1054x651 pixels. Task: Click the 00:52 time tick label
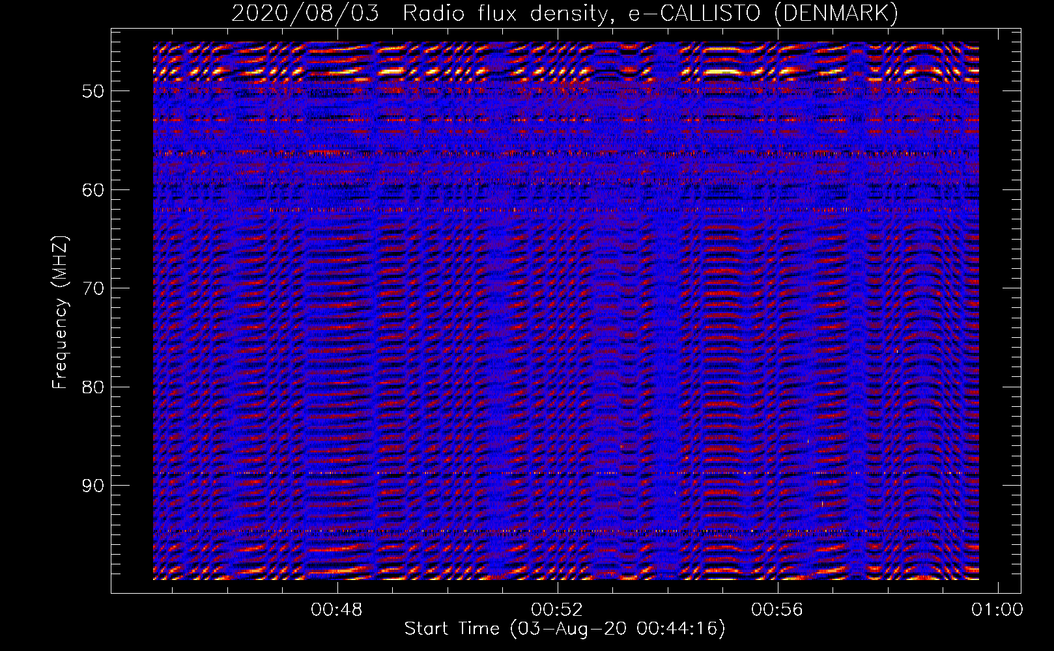click(557, 610)
